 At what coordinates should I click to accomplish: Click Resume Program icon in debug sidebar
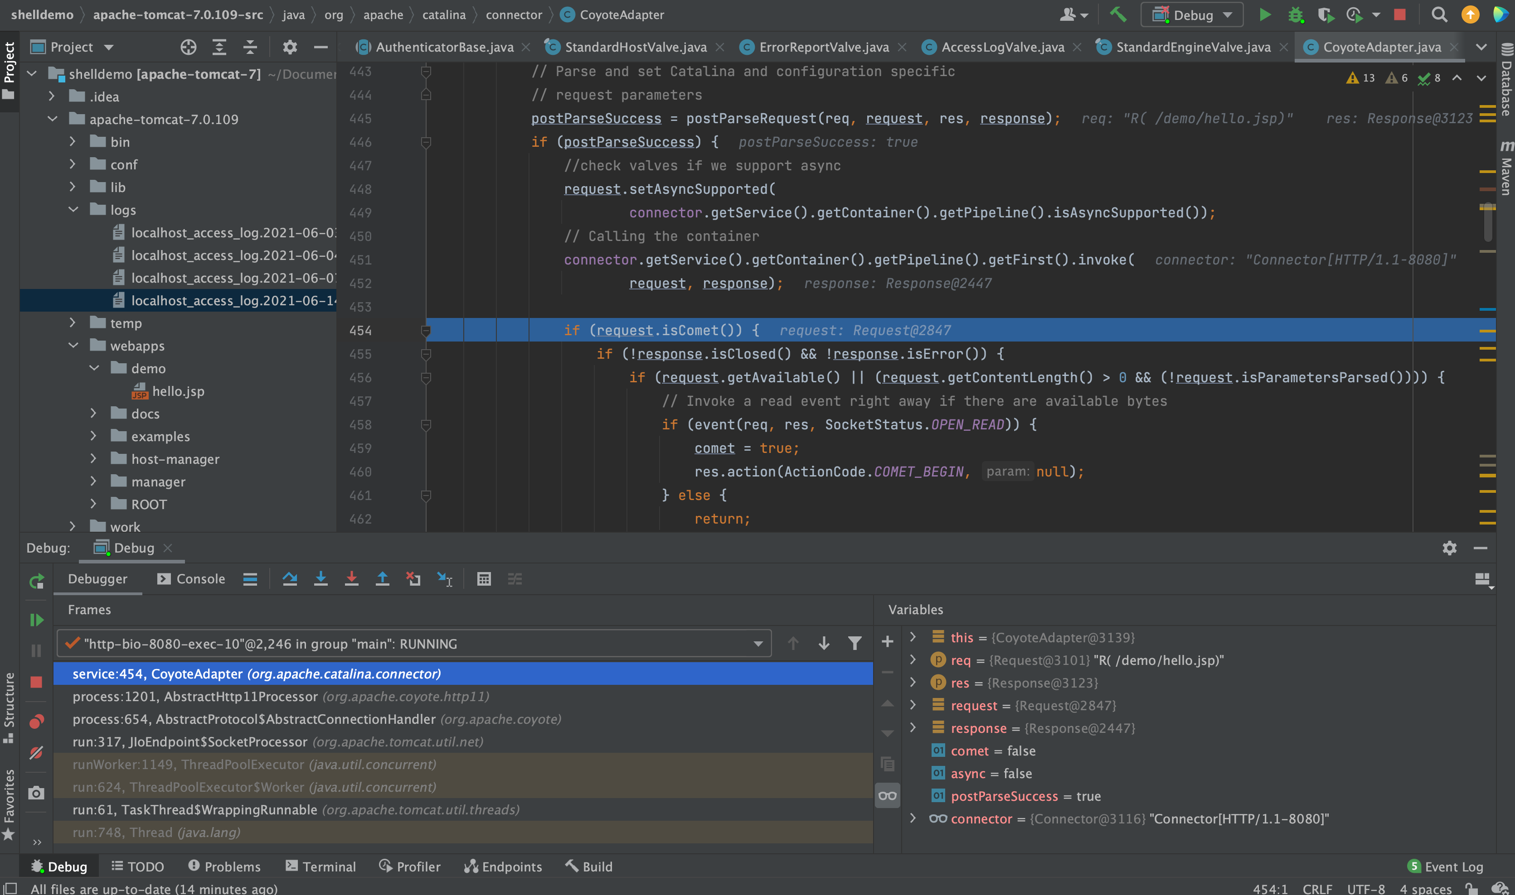pos(36,619)
